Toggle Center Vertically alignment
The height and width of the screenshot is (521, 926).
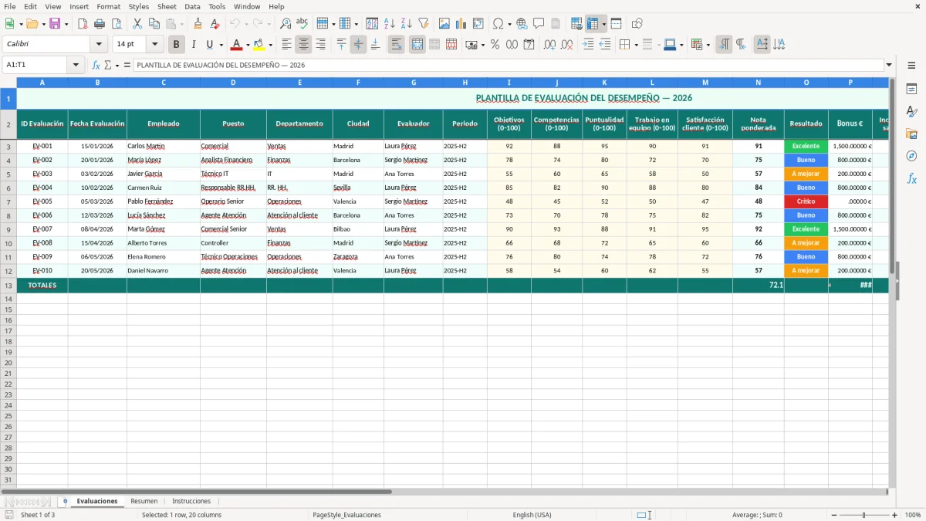pos(359,45)
